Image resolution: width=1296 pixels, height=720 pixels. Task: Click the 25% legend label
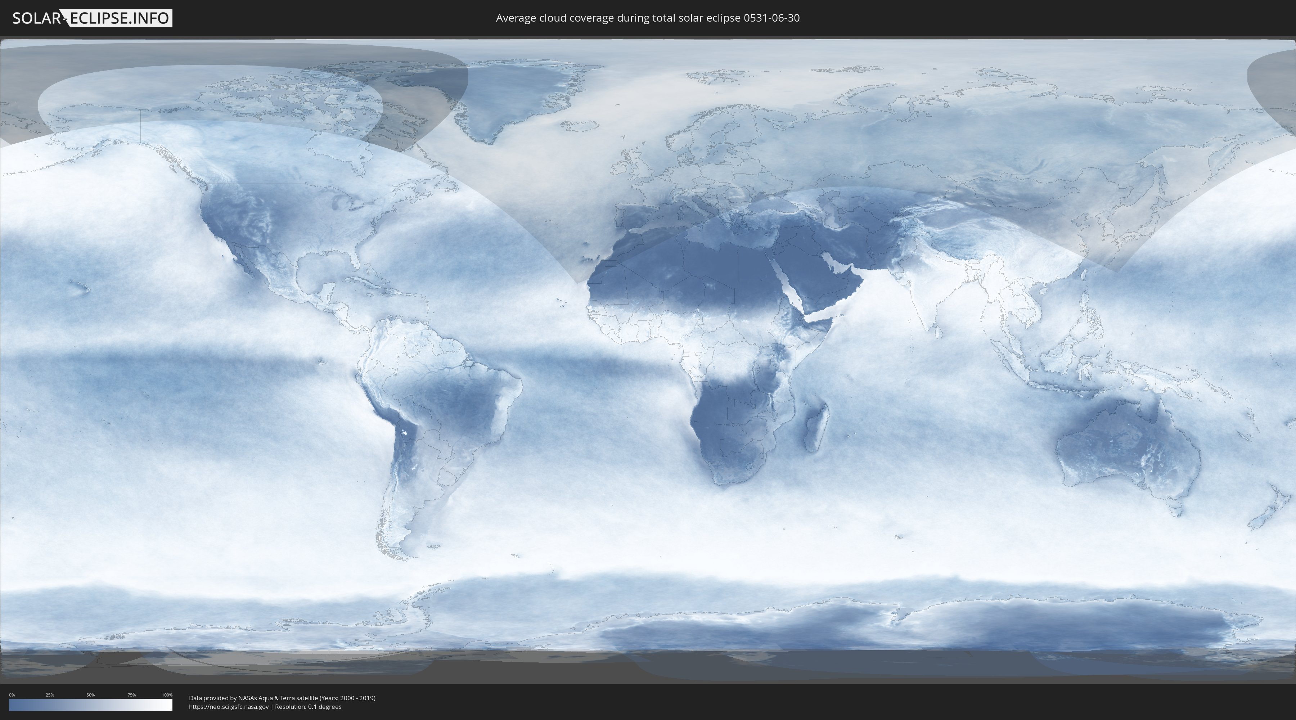point(50,695)
